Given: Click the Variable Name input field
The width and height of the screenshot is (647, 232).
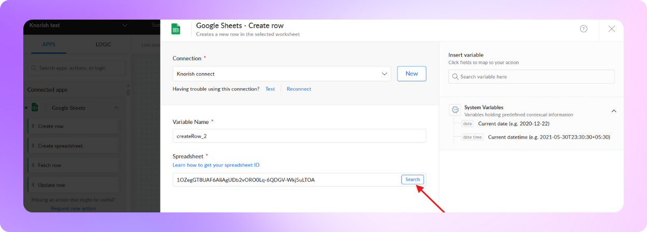Looking at the screenshot, I should 299,136.
